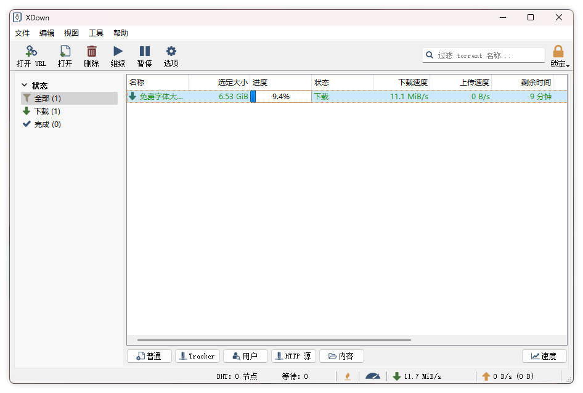
Task: Click the horizontal scrollbar of torrent list
Action: (274, 339)
